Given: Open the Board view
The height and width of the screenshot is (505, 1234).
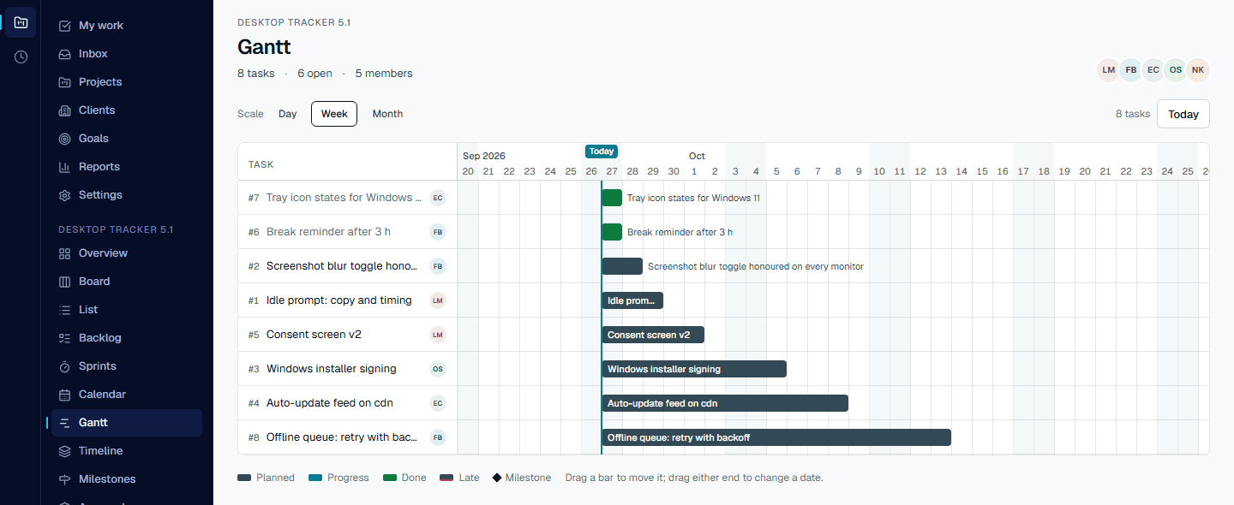Looking at the screenshot, I should (127, 282).
